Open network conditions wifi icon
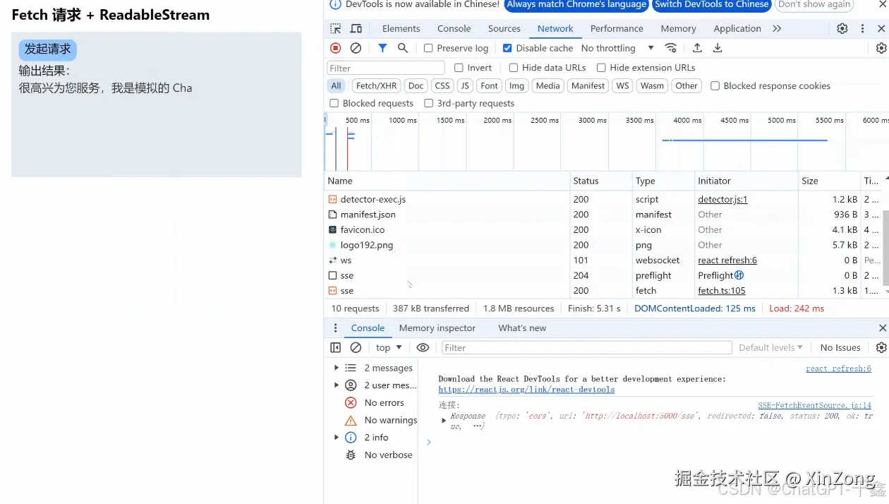 (x=671, y=48)
